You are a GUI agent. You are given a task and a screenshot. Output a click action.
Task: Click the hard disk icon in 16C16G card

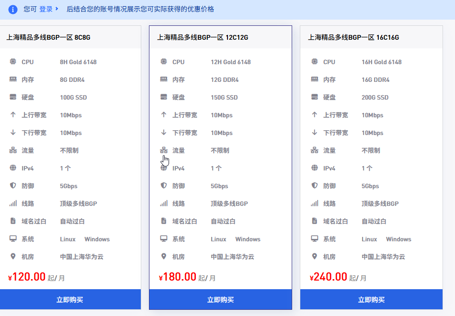tap(315, 97)
